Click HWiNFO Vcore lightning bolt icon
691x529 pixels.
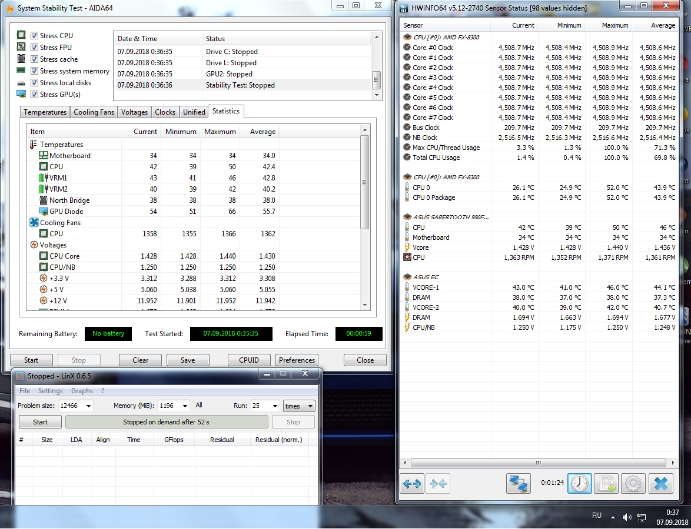click(407, 247)
